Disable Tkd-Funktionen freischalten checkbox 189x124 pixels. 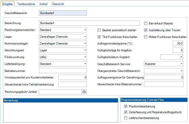coord(99,37)
